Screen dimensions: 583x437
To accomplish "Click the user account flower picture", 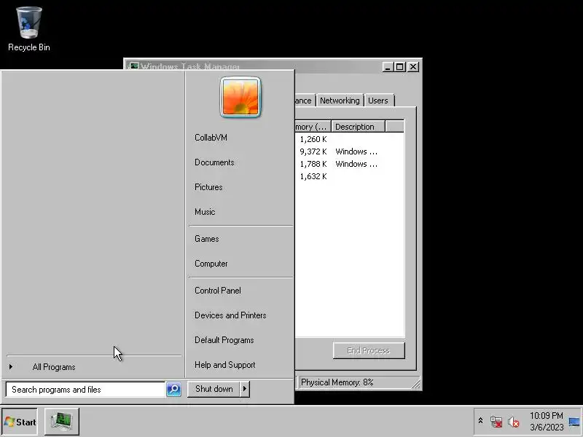I will pos(240,98).
